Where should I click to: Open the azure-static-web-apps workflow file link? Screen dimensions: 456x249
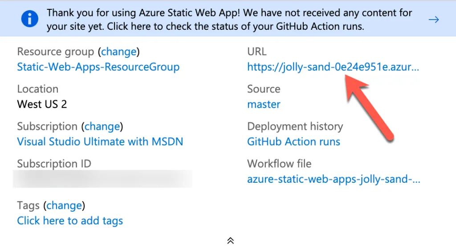click(334, 179)
